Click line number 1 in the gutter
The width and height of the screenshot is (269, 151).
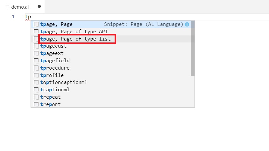click(13, 17)
